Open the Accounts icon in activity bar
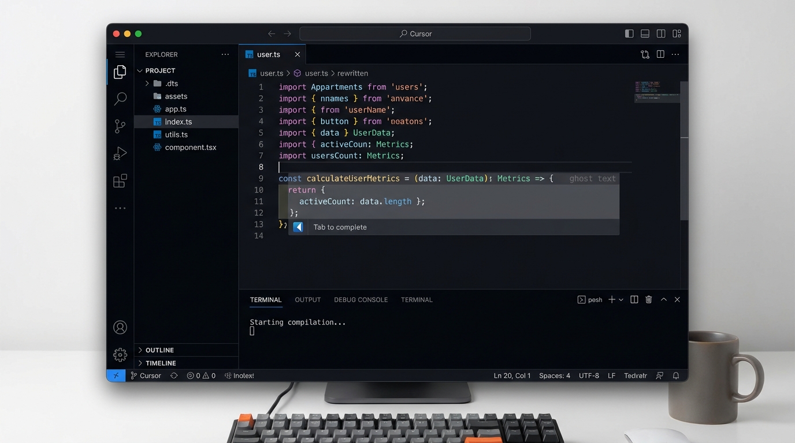The width and height of the screenshot is (795, 443). (120, 327)
